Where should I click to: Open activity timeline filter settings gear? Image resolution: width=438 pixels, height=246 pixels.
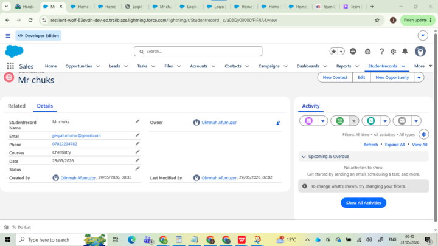[424, 134]
